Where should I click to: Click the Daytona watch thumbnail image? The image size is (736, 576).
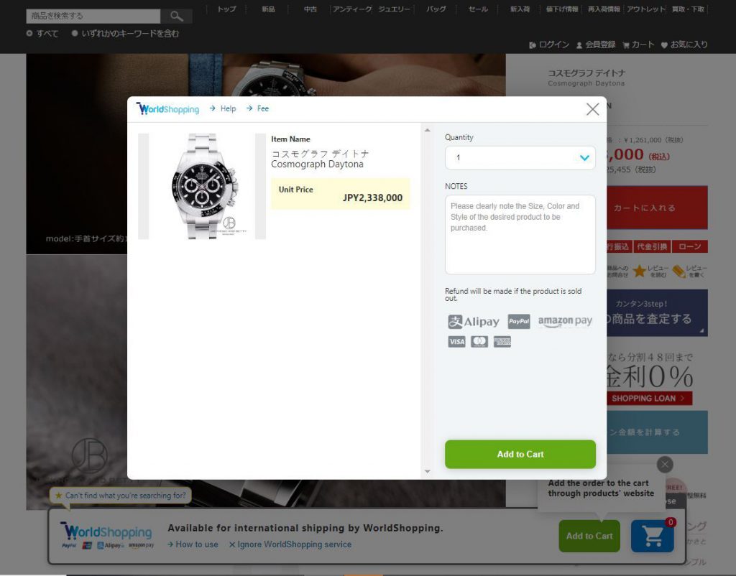202,186
